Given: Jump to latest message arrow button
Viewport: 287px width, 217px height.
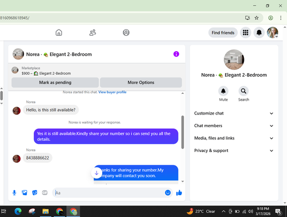Looking at the screenshot, I should tap(96, 173).
